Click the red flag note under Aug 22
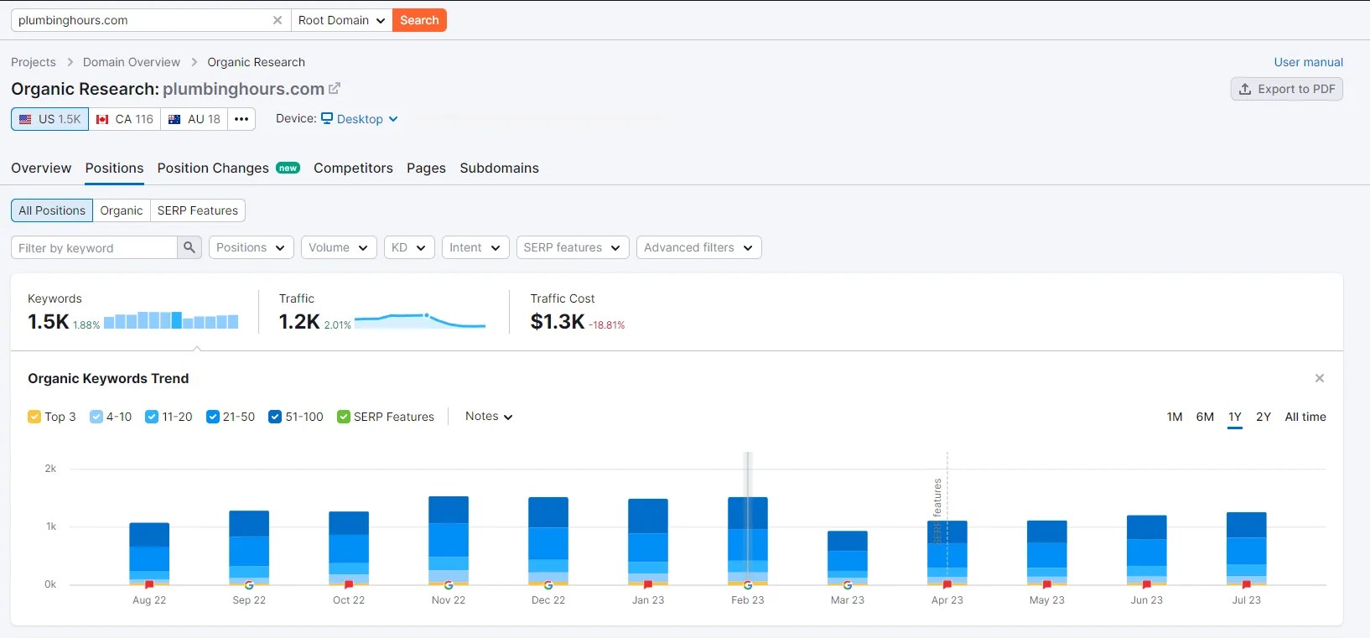Viewport: 1370px width, 638px height. coord(149,585)
